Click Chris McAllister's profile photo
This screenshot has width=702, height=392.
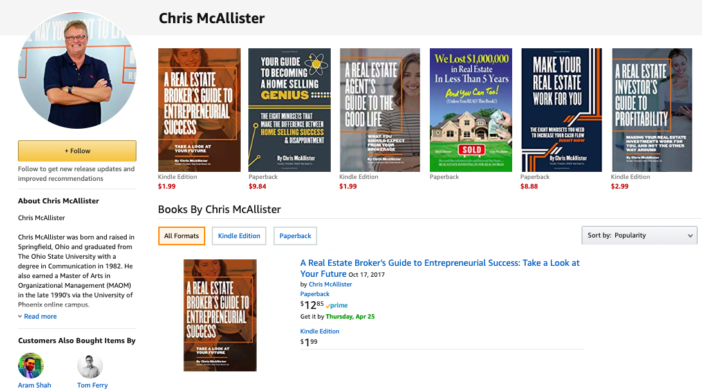77,70
